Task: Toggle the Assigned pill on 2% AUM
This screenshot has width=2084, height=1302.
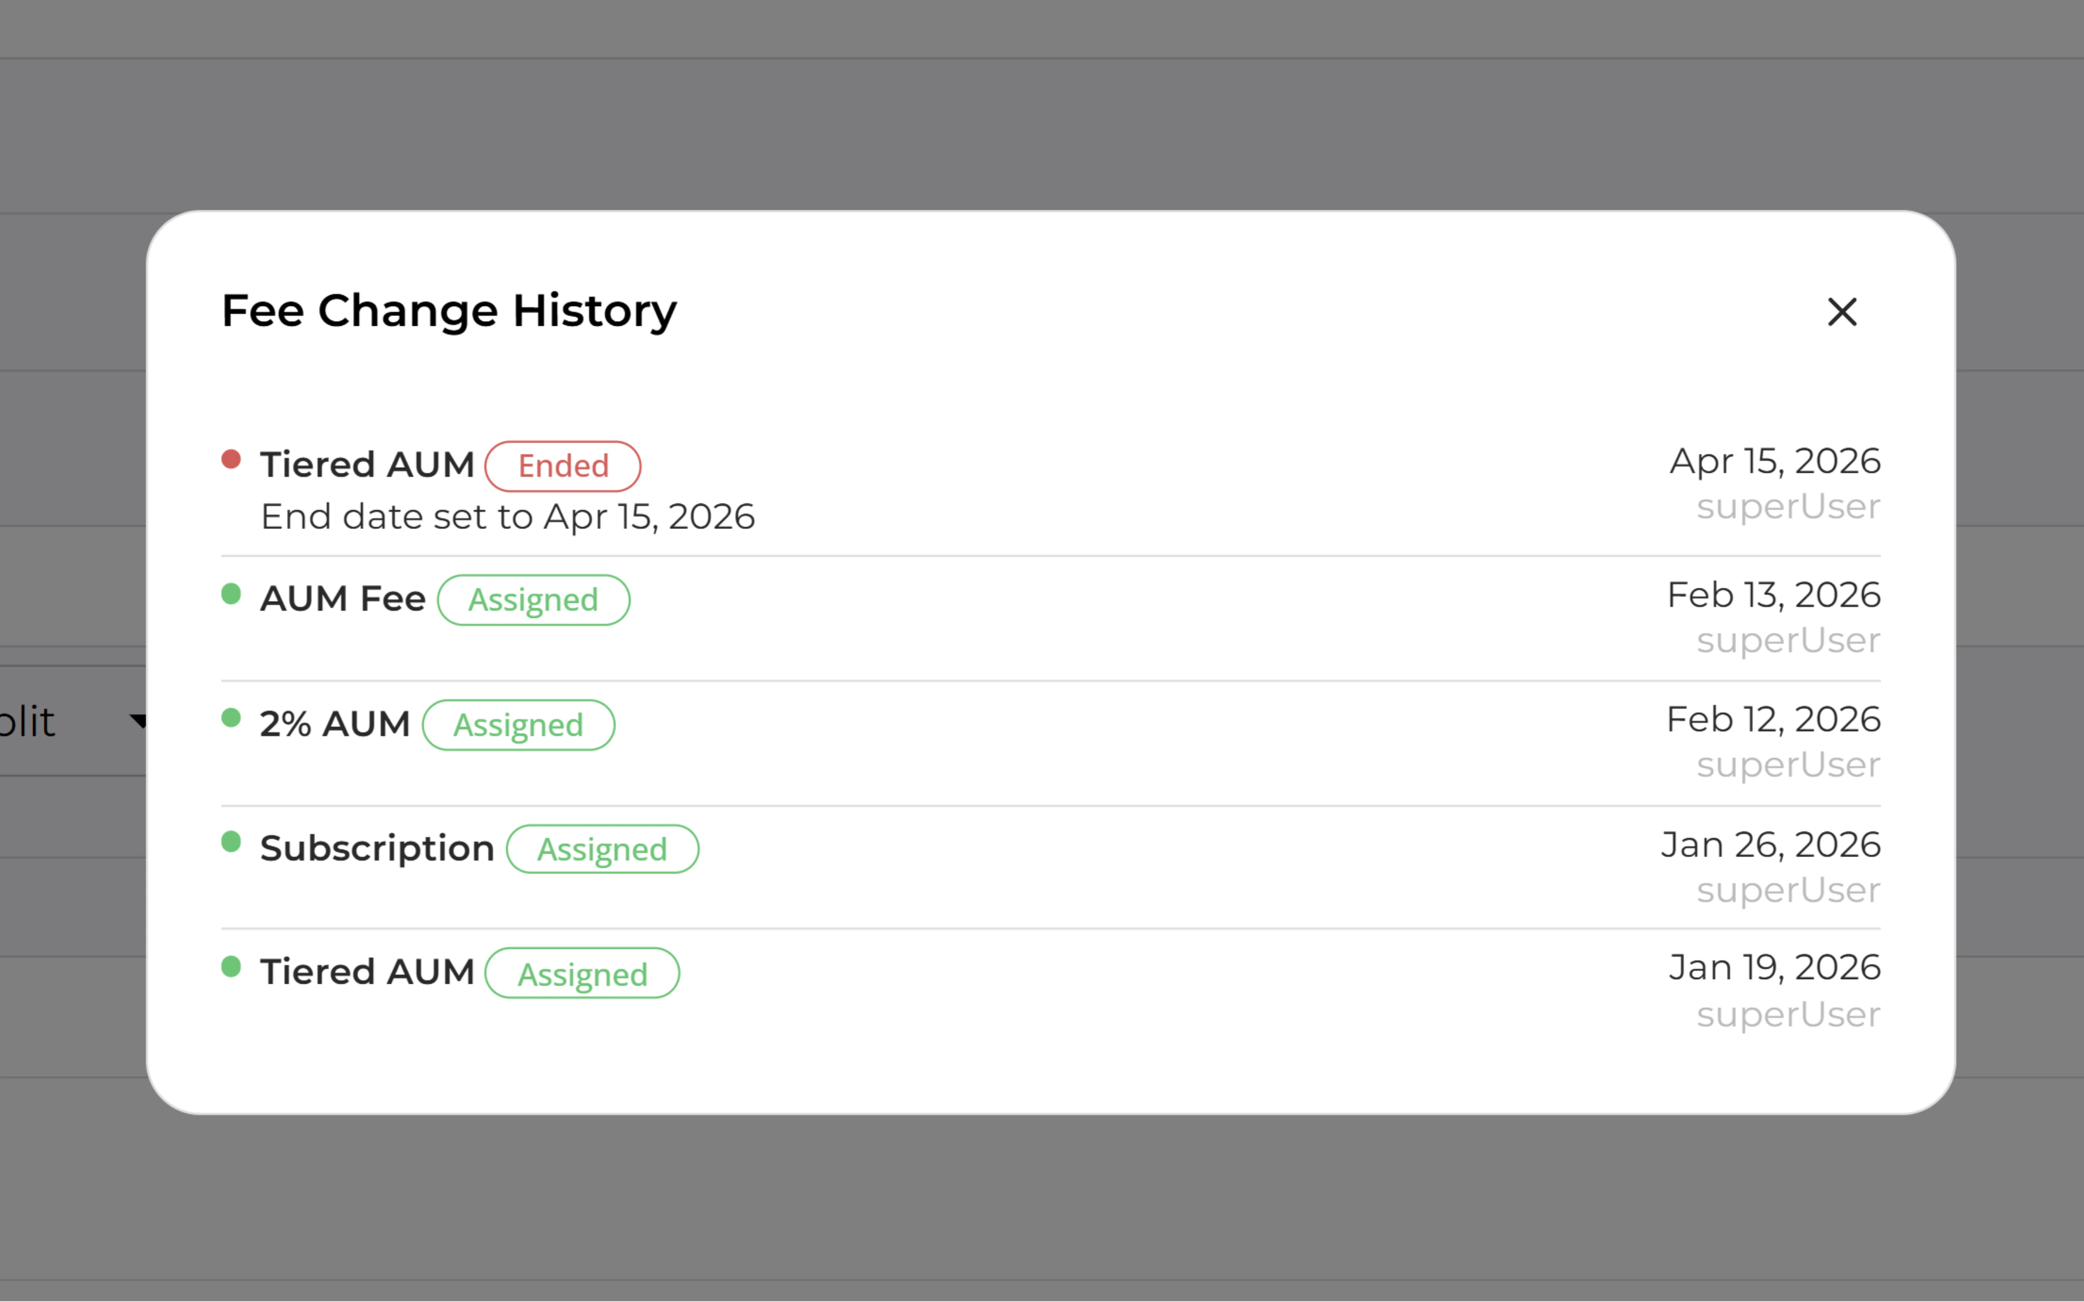Action: (519, 725)
